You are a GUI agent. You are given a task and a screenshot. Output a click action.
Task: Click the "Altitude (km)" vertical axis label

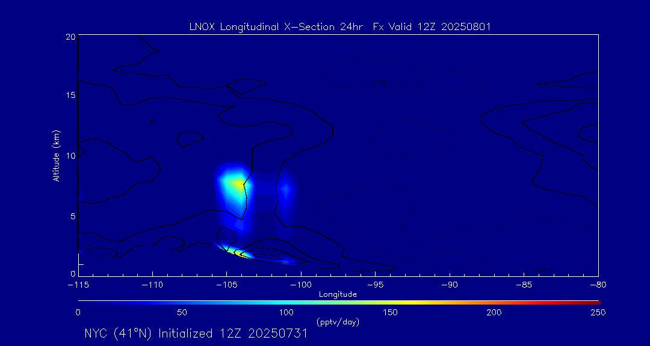point(57,156)
